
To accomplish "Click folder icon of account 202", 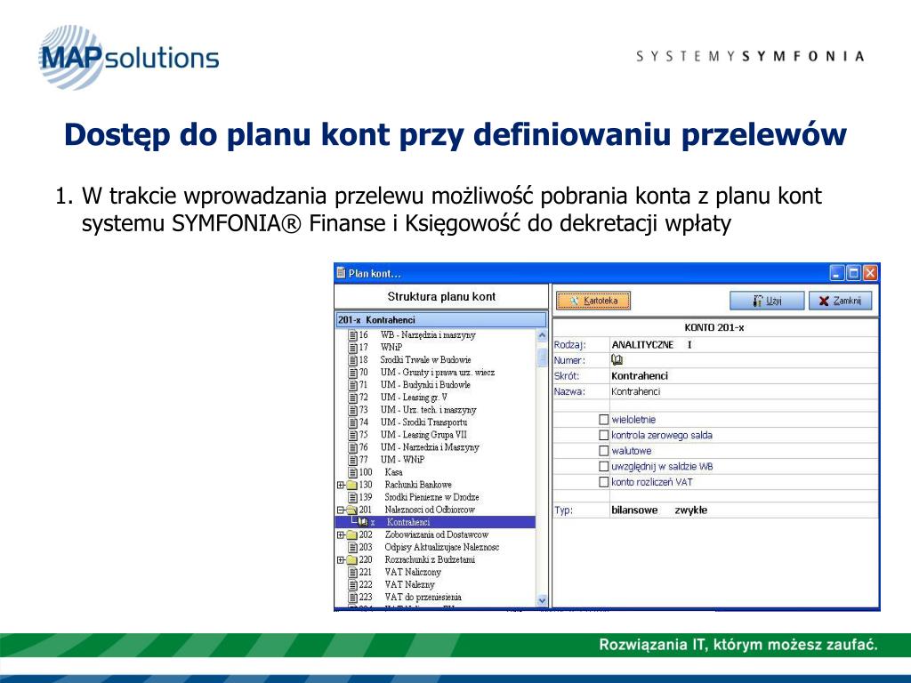I will click(352, 534).
